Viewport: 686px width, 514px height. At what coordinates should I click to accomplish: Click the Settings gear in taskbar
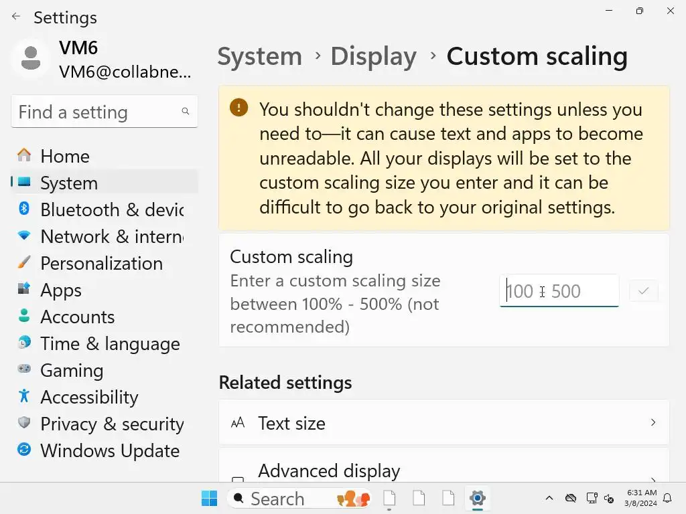[477, 499]
